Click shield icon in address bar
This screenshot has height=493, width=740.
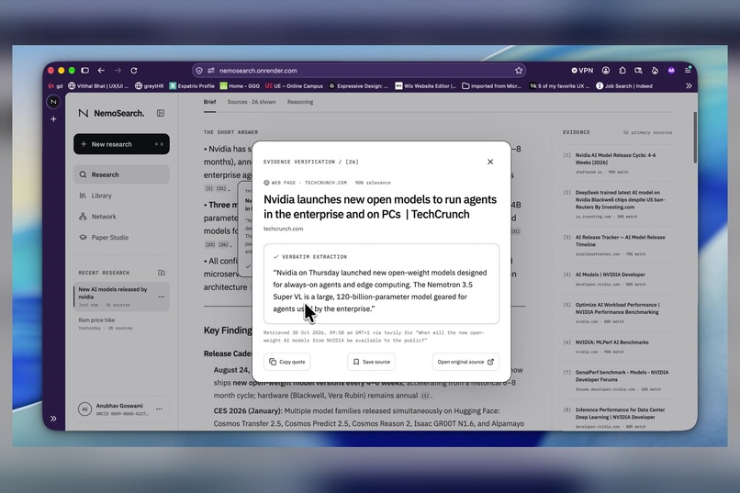(199, 71)
